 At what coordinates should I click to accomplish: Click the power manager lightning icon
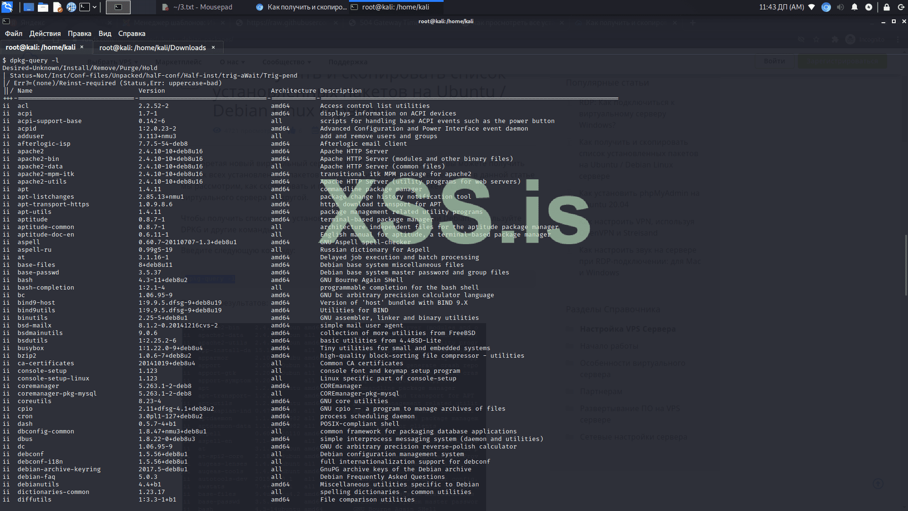869,7
